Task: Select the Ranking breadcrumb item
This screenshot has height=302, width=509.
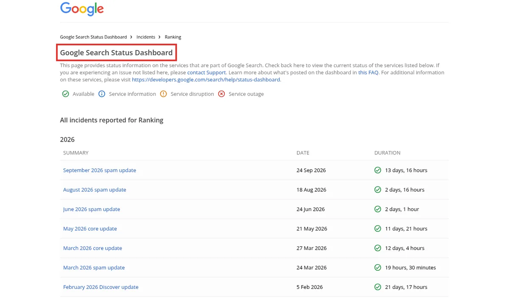Action: pyautogui.click(x=173, y=37)
